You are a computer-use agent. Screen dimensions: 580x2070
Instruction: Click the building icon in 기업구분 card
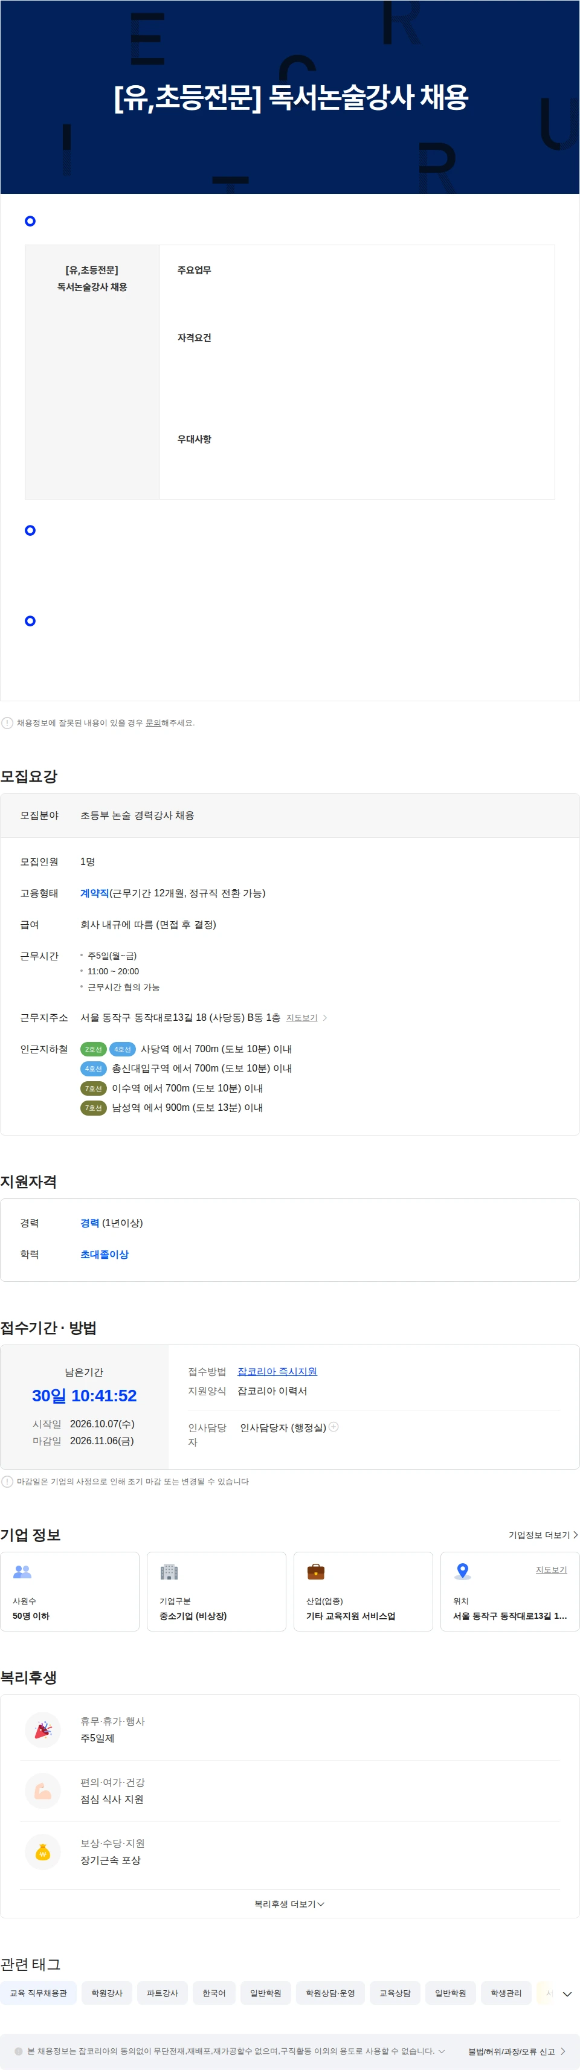(x=169, y=1571)
